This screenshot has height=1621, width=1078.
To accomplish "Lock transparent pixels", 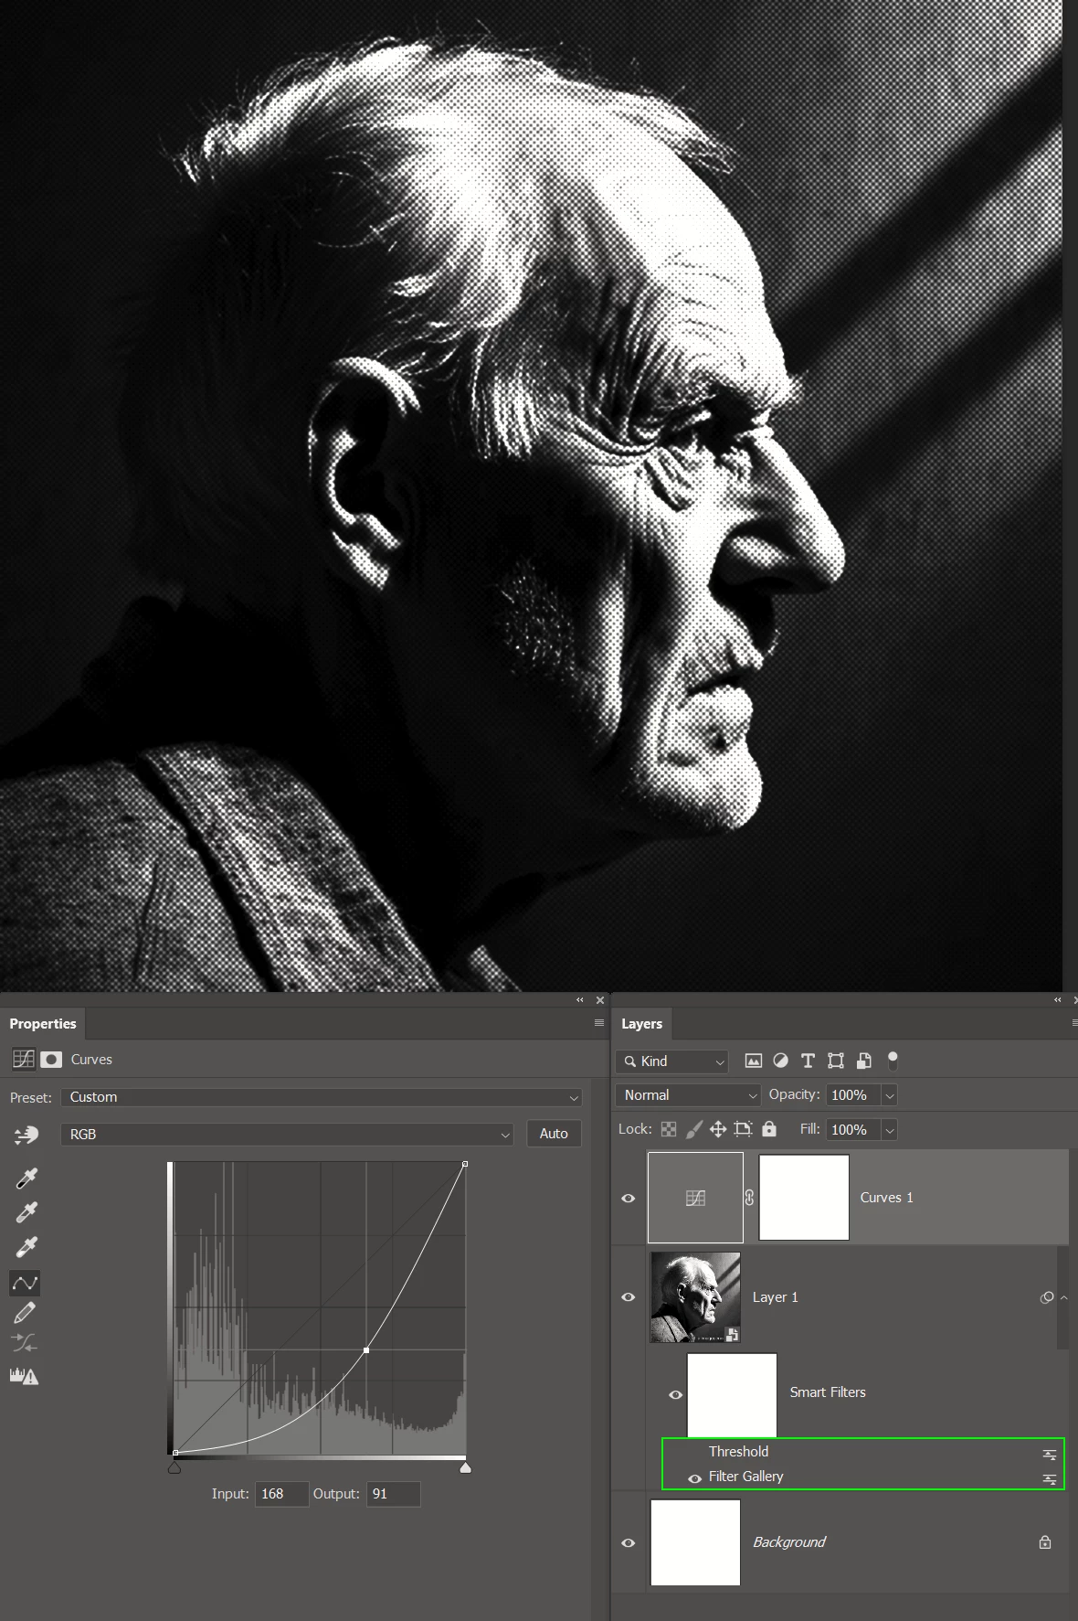I will [669, 1129].
